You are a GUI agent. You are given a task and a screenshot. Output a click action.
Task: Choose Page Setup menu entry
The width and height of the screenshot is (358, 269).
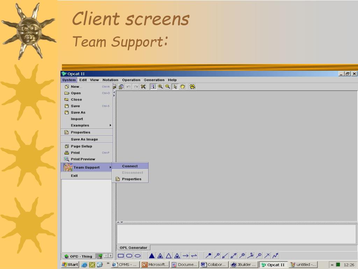(x=87, y=146)
